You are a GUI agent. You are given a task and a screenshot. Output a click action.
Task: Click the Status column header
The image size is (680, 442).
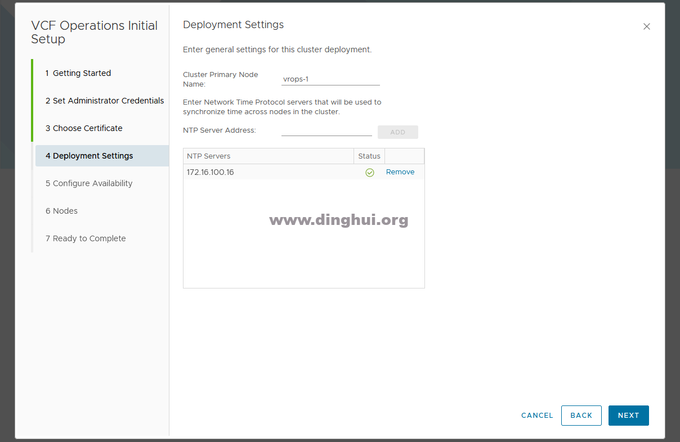tap(369, 156)
